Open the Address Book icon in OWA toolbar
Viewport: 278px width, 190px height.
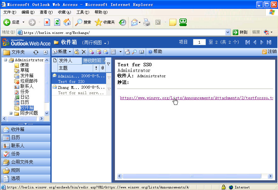pos(142,52)
